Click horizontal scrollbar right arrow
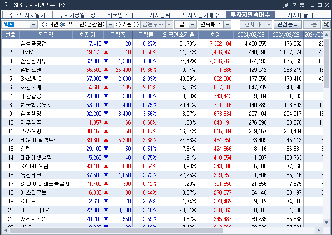Viewport: 332px width, 235px height. point(319,230)
